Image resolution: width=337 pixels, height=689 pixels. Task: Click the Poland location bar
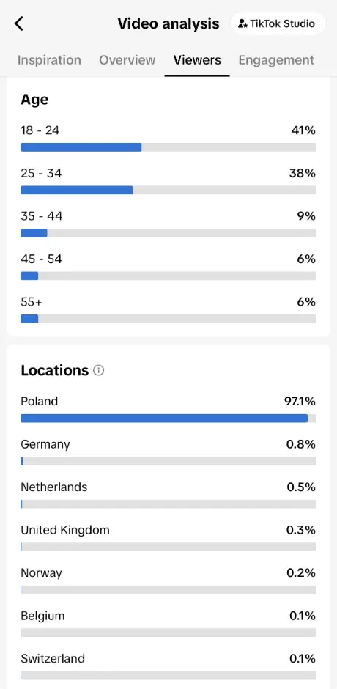coord(168,419)
